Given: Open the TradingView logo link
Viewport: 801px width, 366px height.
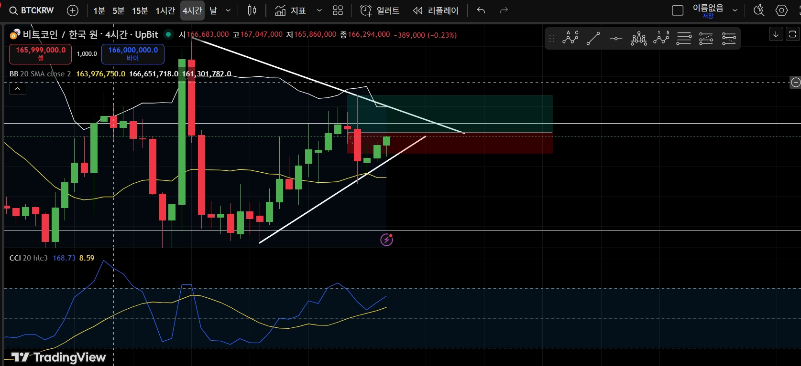Looking at the screenshot, I should click(x=58, y=357).
